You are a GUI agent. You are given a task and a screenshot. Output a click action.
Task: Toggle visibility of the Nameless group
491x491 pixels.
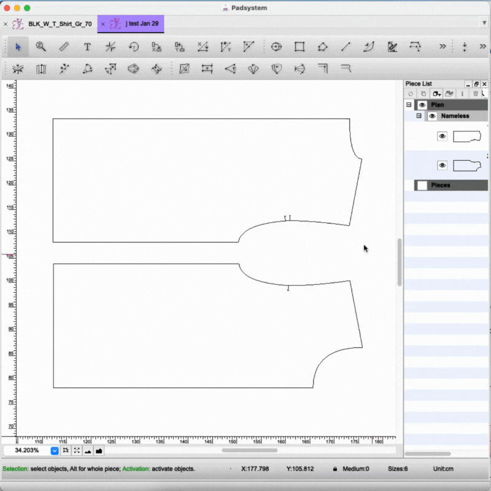point(432,116)
